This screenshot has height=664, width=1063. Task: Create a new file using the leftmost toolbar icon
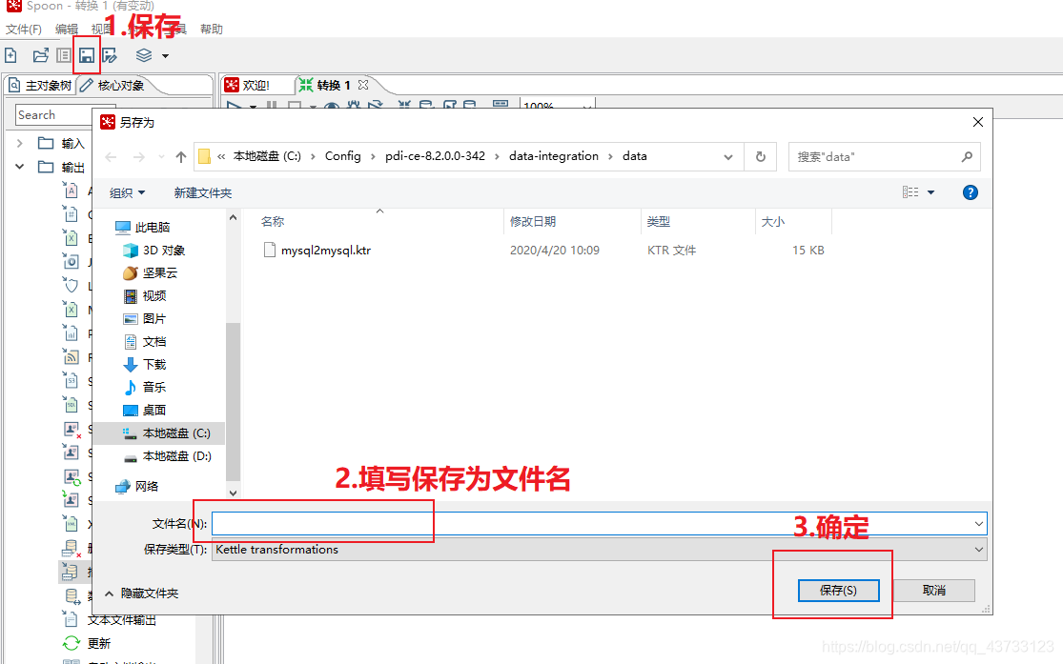pyautogui.click(x=11, y=55)
